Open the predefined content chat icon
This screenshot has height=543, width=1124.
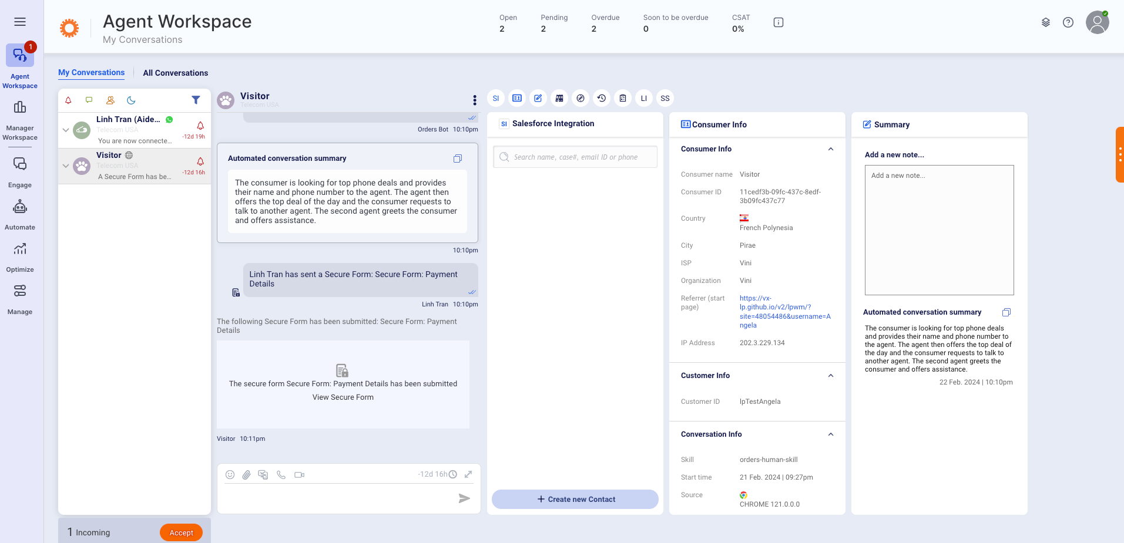[263, 474]
